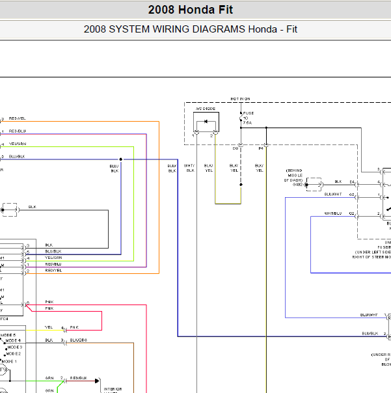Click the diode pin 2 terminal
Viewport: 391px width, 393px height.
click(x=215, y=133)
